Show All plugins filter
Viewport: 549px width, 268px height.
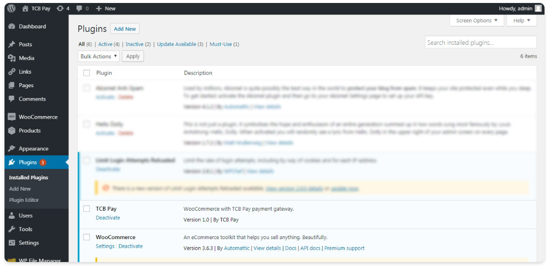pyautogui.click(x=82, y=44)
